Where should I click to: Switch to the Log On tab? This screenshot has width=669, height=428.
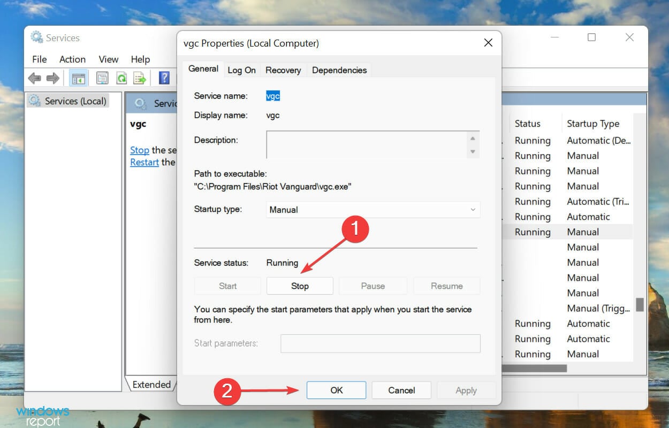(241, 70)
